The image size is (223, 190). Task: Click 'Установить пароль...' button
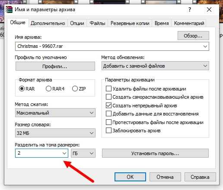tap(155, 153)
